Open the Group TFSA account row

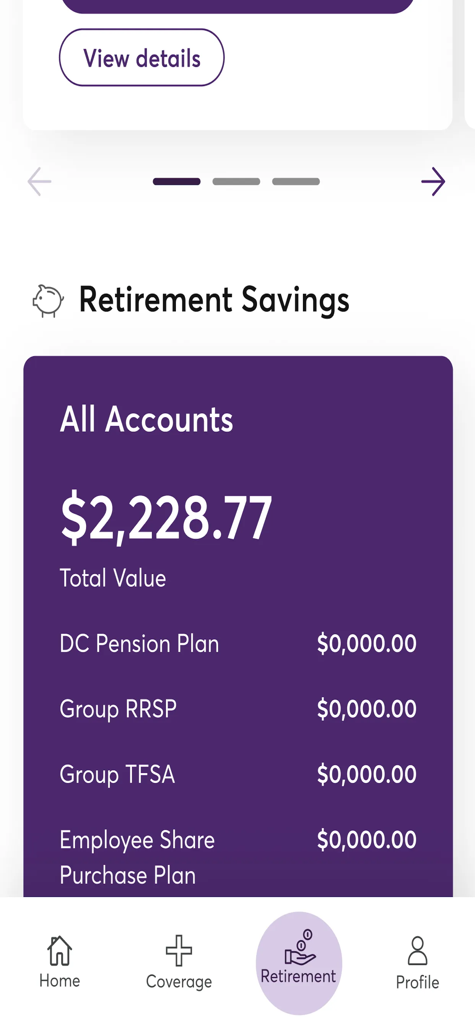click(x=238, y=774)
